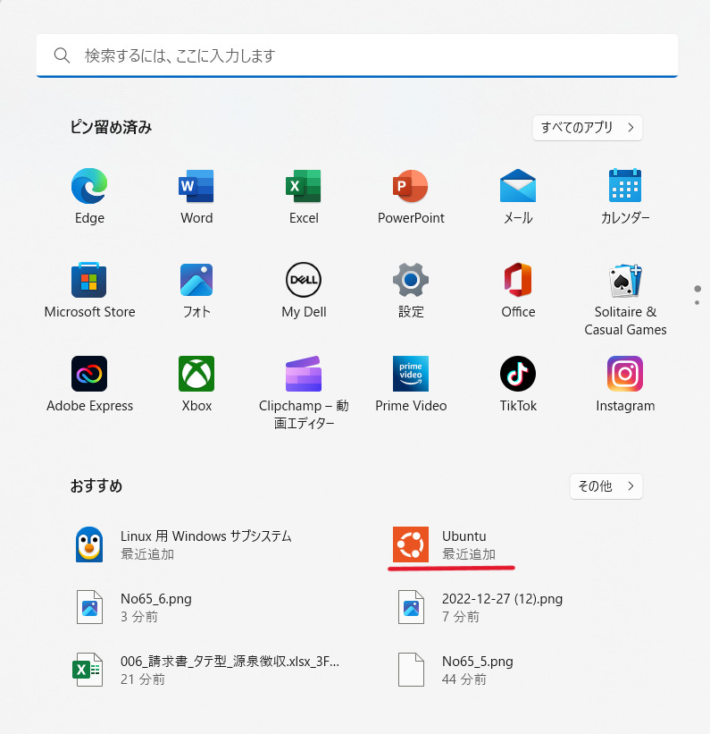Click the 'No65_5.png' filename text
The height and width of the screenshot is (734, 710).
pos(477,661)
